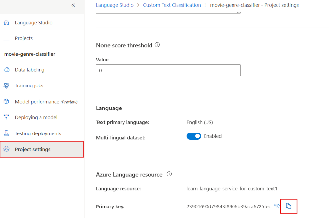The width and height of the screenshot is (329, 218).
Task: Collapse the sidebar with double chevron icon
Action: [x=73, y=5]
